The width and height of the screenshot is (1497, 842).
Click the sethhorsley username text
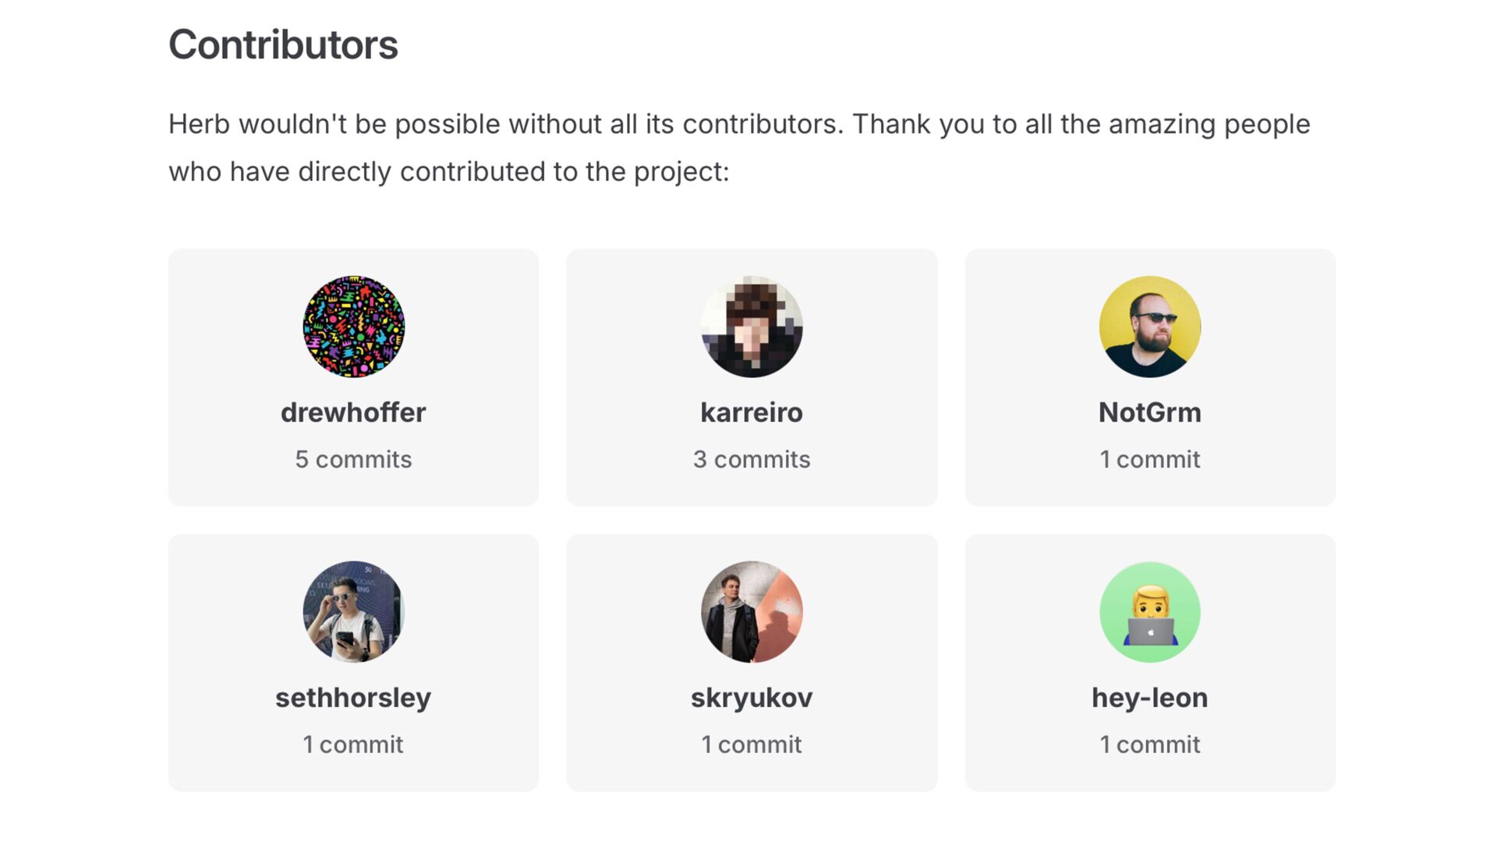pyautogui.click(x=353, y=698)
